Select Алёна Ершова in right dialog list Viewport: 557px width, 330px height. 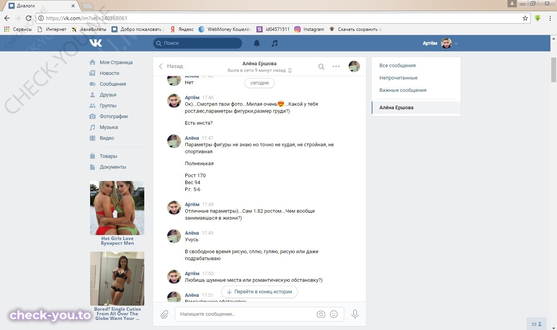click(416, 108)
